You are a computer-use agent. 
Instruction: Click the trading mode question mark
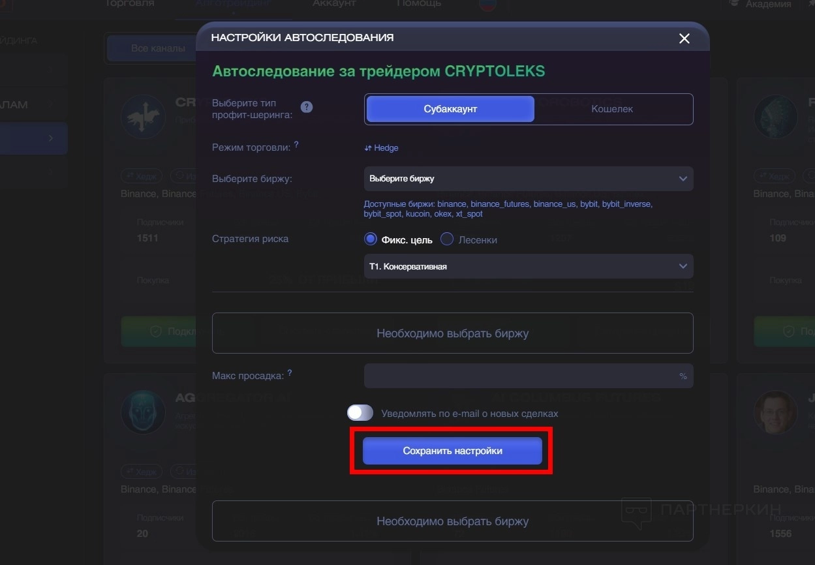(296, 145)
